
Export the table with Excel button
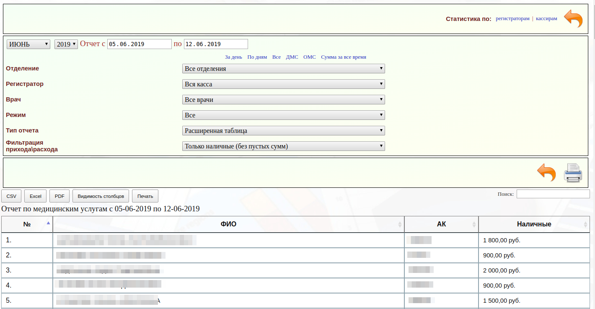click(x=36, y=196)
